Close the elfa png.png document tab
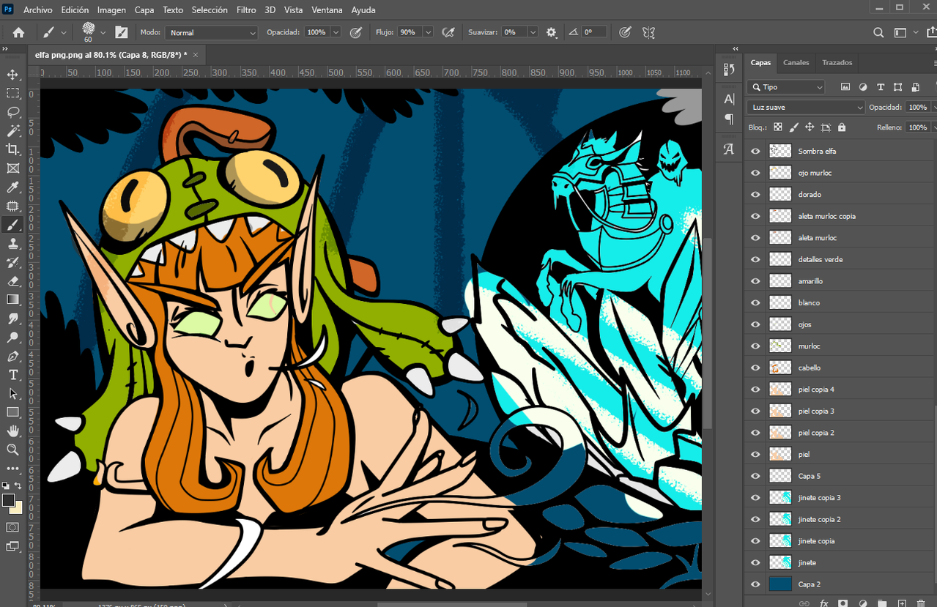 (x=196, y=54)
